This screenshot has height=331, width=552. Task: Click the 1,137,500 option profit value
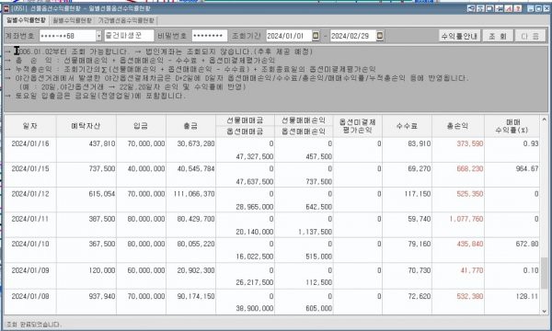315,232
